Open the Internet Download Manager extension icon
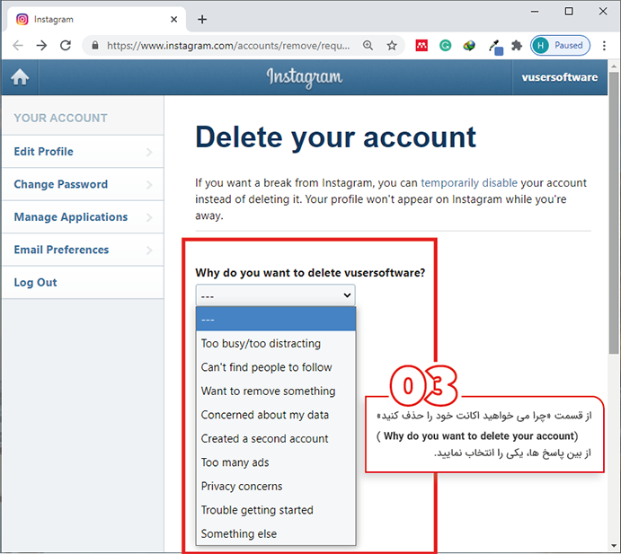 [469, 46]
